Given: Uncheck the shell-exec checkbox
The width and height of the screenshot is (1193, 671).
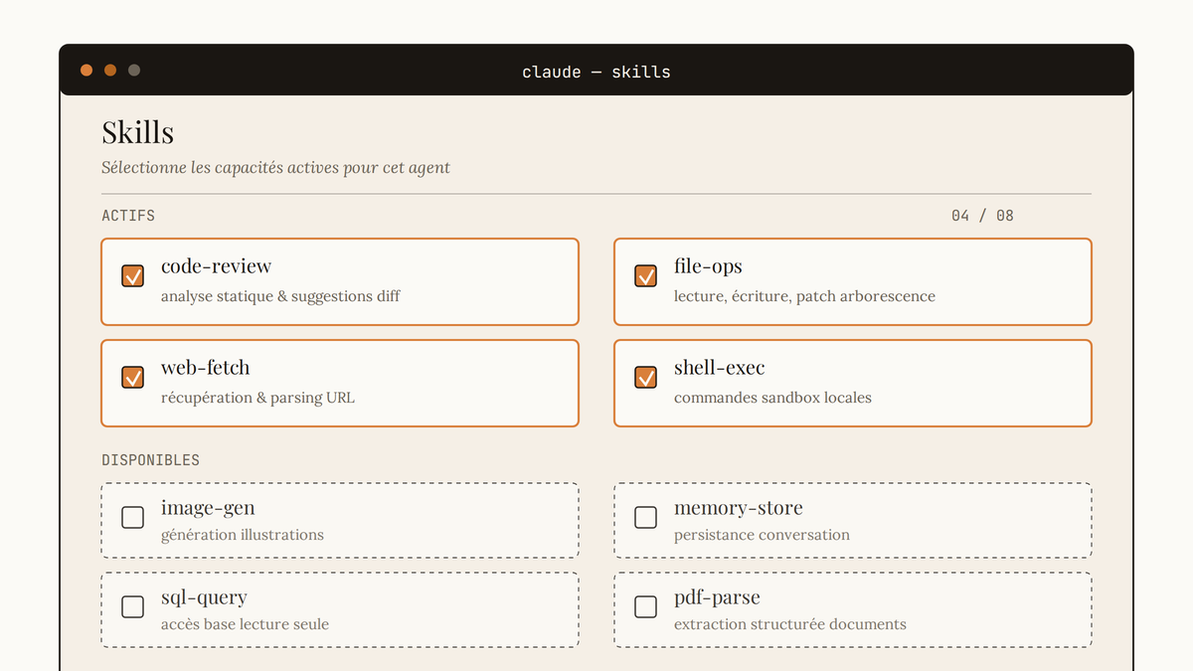Looking at the screenshot, I should pyautogui.click(x=645, y=378).
